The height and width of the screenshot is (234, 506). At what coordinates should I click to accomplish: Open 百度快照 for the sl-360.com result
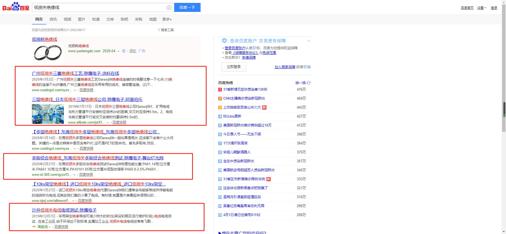coord(86,174)
